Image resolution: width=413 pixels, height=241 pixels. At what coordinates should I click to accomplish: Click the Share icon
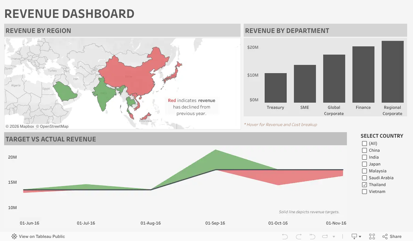385,237
